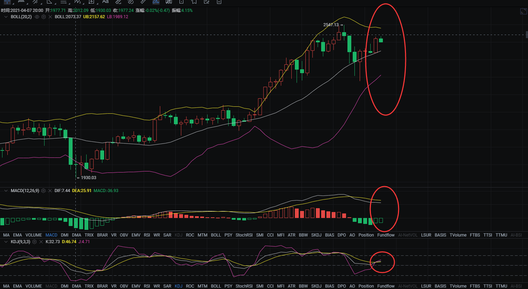Select EMA in the bottom indicator row
The width and height of the screenshot is (528, 289).
click(18, 286)
